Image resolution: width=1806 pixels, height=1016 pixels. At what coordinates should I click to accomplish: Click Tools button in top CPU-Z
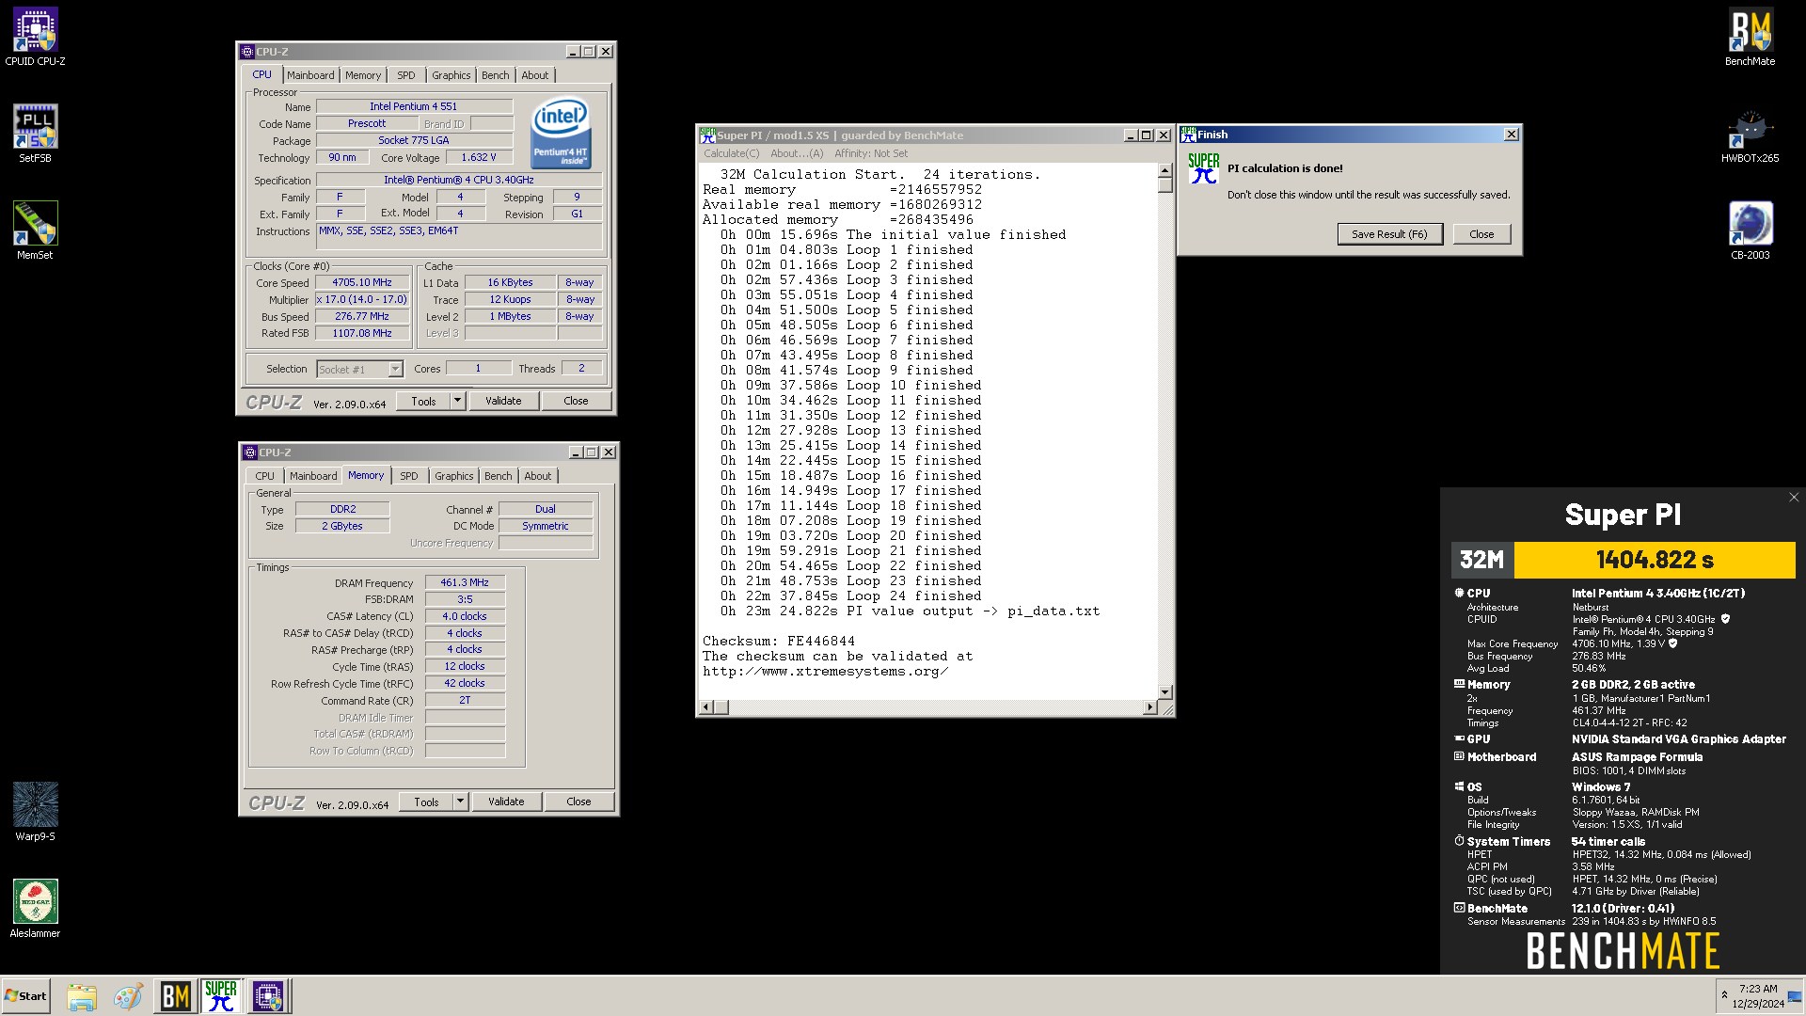[423, 401]
